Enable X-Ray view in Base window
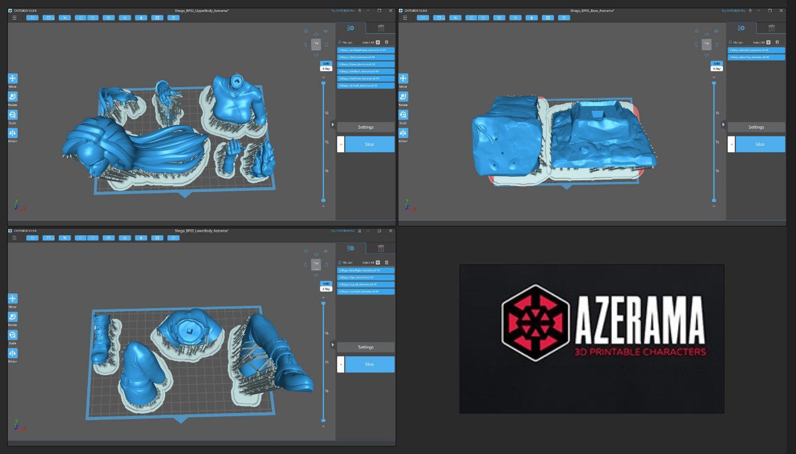Image resolution: width=796 pixels, height=454 pixels. [716, 69]
